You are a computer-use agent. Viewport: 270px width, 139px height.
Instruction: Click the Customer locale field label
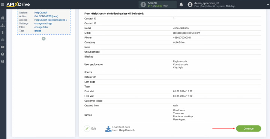[93, 101]
